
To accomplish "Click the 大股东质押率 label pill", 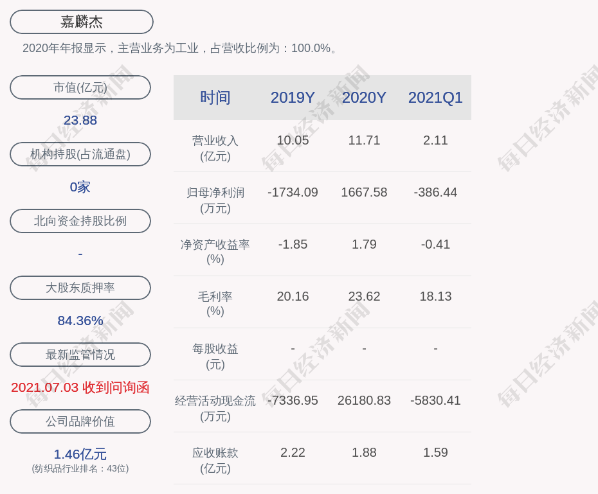I will 80,288.
